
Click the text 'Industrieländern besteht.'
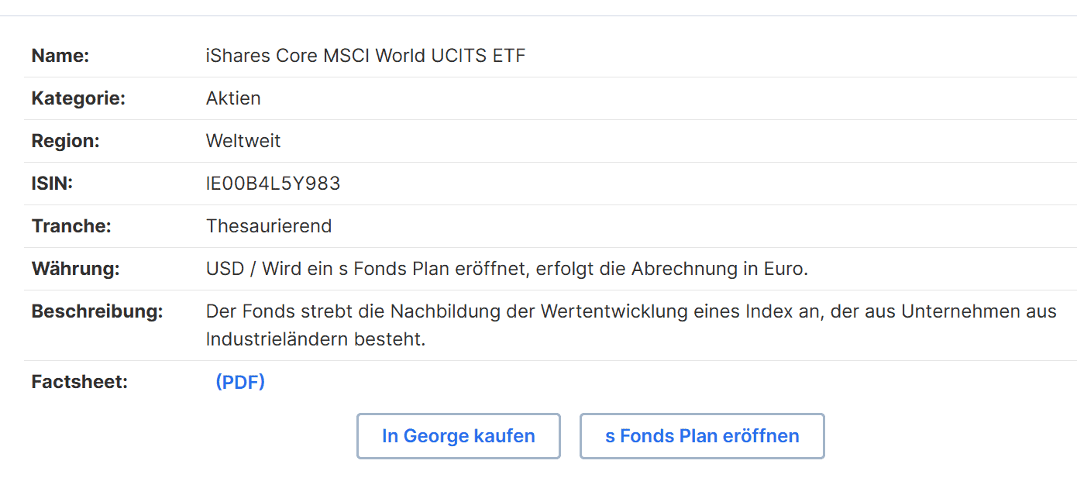(316, 339)
